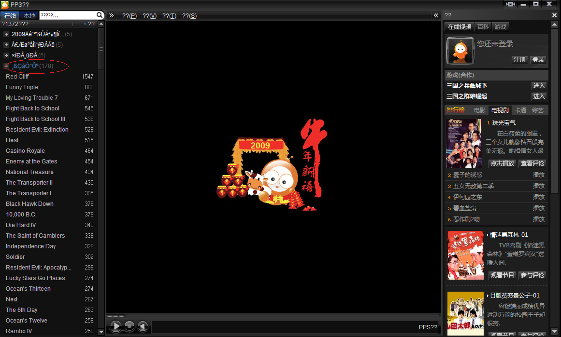Viewport: 561px width, 337px height.
Task: Click the 日版贫穷贵公子 poster thumbnail
Action: 465,313
